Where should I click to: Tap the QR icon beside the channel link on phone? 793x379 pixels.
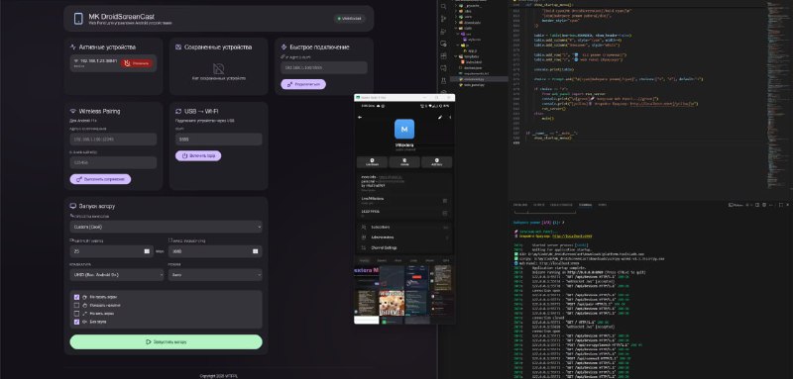[x=445, y=201]
